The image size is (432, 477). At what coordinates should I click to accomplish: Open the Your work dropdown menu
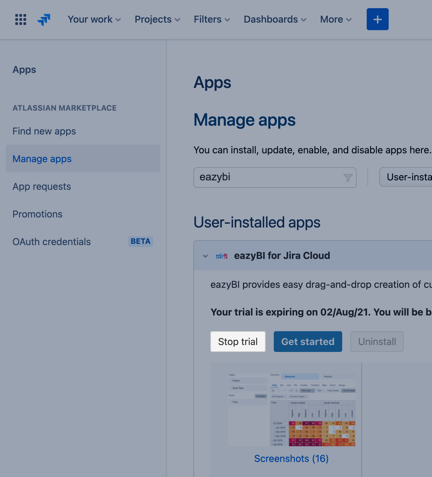pyautogui.click(x=94, y=19)
